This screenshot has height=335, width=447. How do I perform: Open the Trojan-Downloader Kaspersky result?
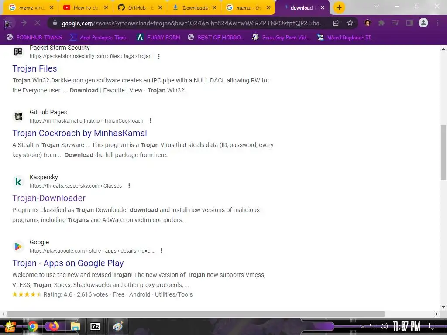[x=49, y=198]
